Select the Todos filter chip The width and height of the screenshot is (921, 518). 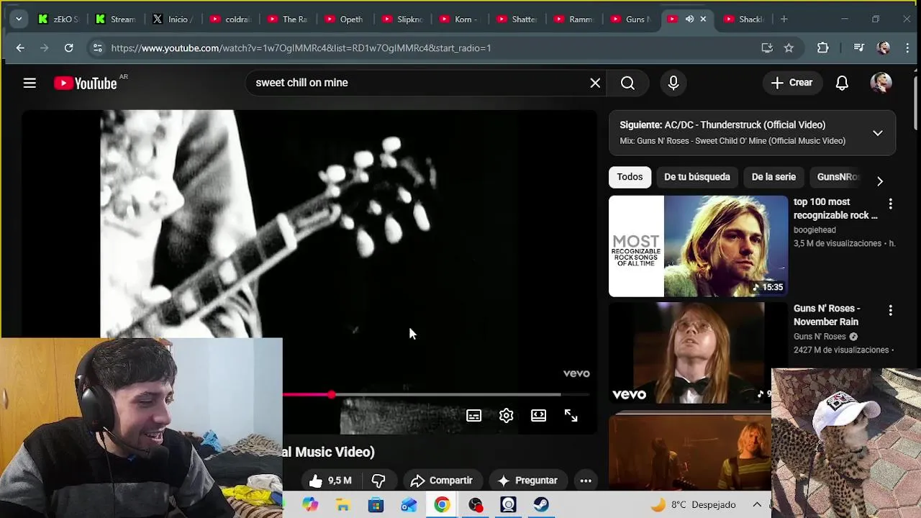(630, 177)
